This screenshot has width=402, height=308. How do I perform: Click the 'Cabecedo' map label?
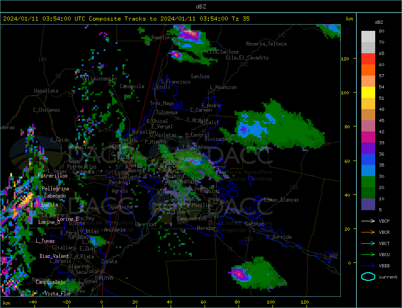point(55,196)
